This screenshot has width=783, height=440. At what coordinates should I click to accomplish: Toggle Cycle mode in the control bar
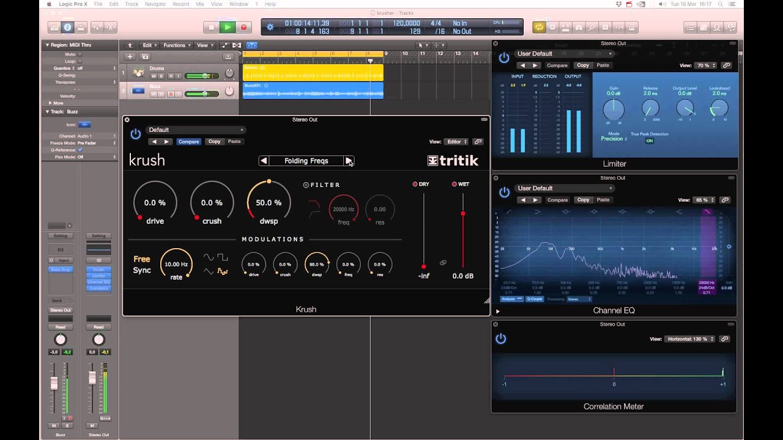click(539, 28)
